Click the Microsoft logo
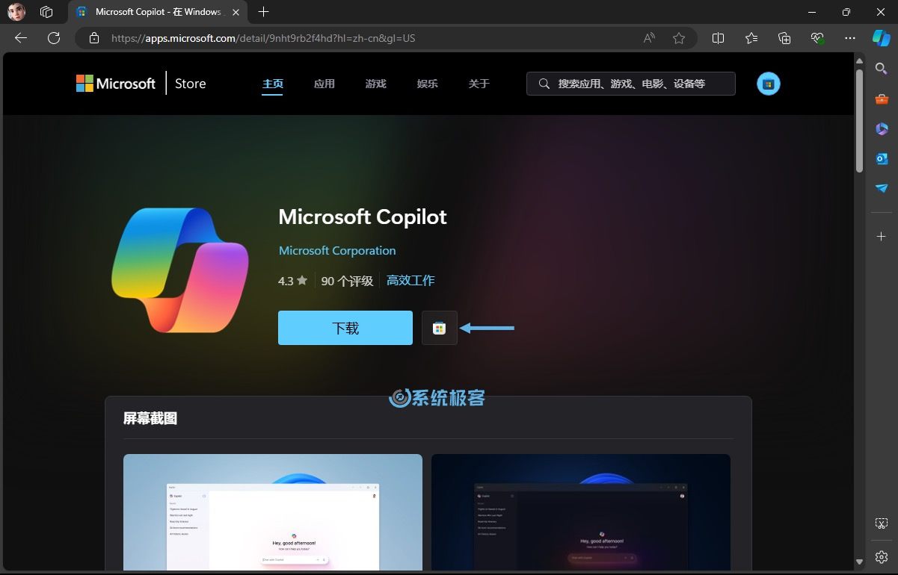The height and width of the screenshot is (575, 898). [x=116, y=84]
